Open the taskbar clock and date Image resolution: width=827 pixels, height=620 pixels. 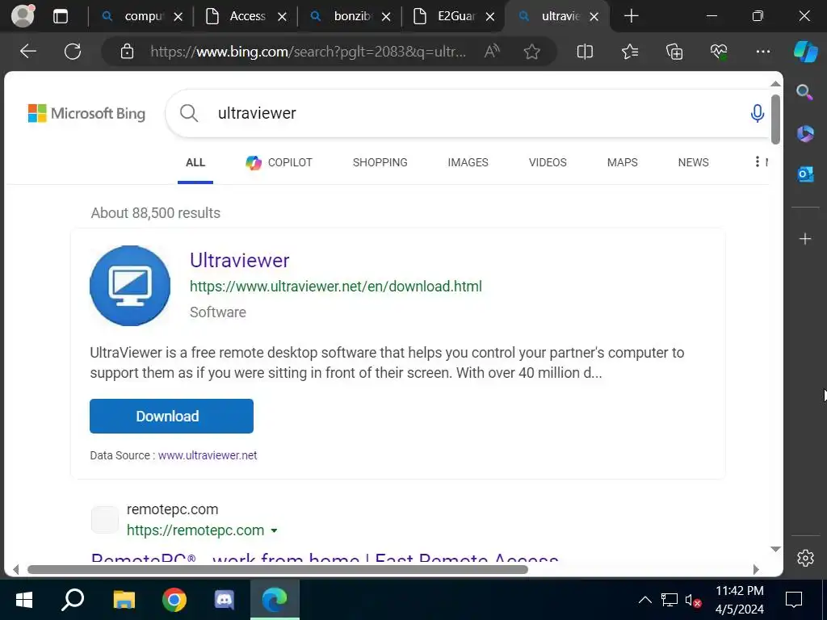[x=740, y=600]
